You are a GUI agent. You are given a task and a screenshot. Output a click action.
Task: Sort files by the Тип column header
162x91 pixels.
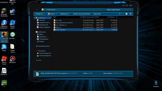pos(102,17)
